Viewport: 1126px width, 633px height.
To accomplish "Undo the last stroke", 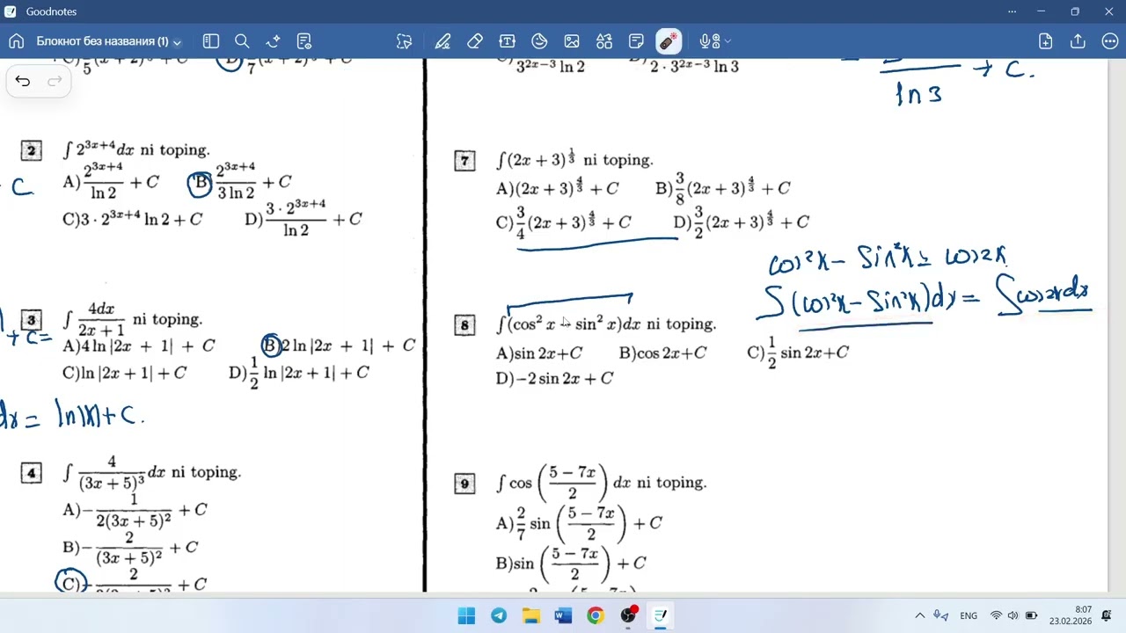I will (x=23, y=81).
